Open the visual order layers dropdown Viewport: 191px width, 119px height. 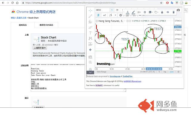click(150, 12)
